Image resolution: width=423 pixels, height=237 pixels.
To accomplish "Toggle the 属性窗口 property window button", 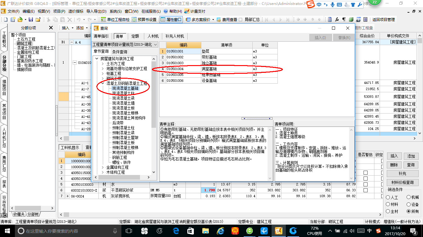I will (171, 19).
